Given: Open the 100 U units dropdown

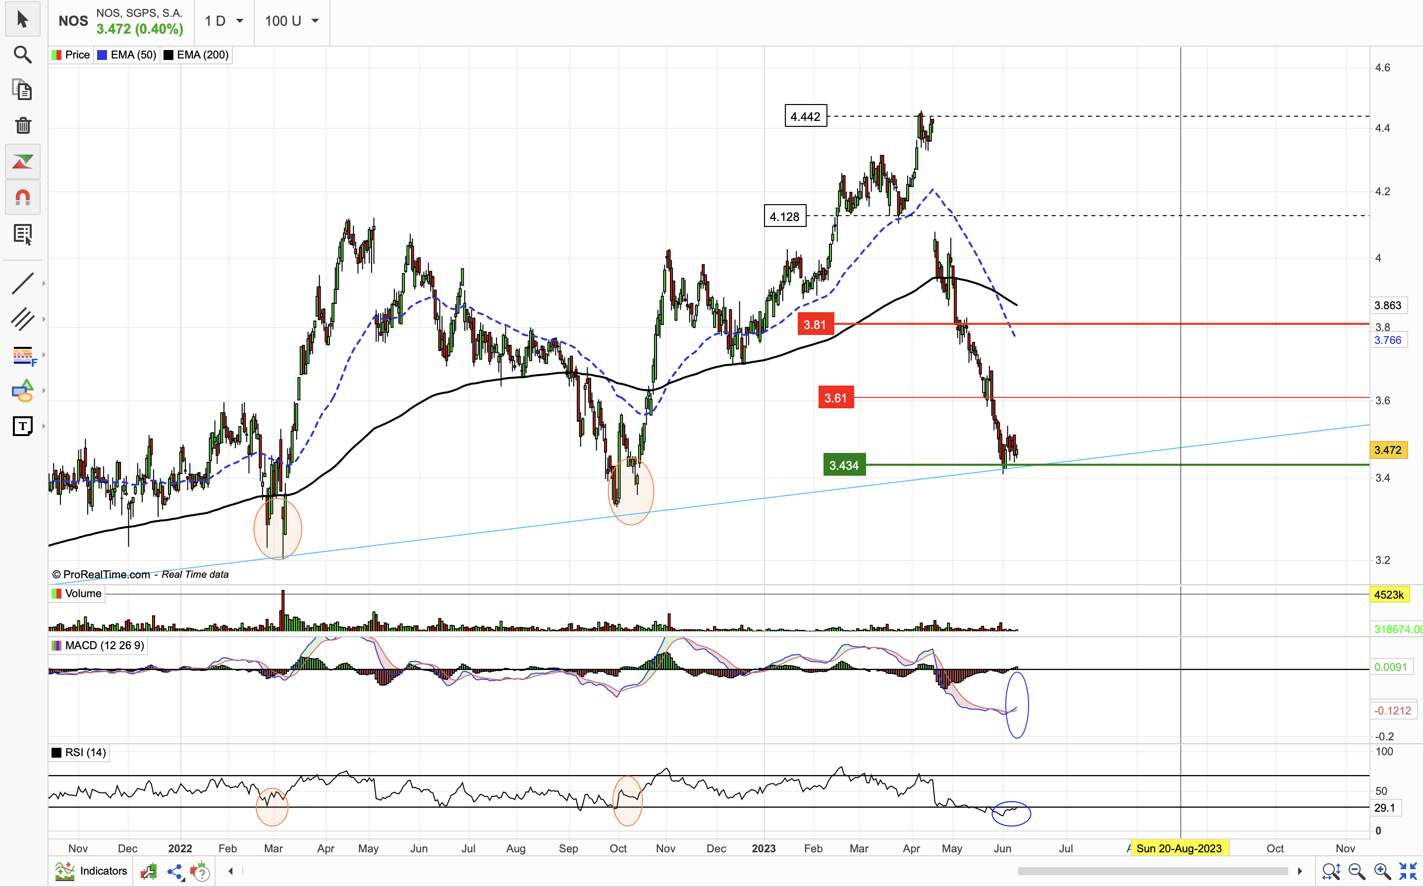Looking at the screenshot, I should tap(291, 21).
